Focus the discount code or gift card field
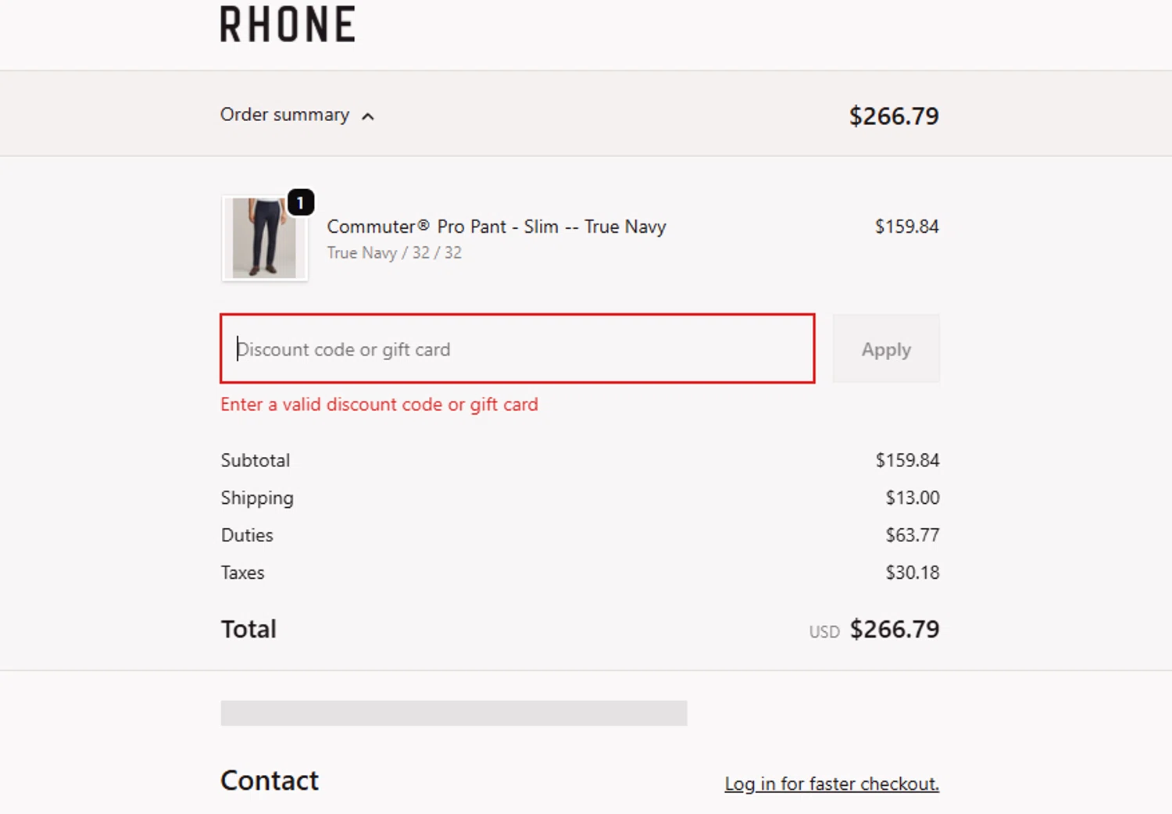Image resolution: width=1172 pixels, height=814 pixels. (517, 349)
